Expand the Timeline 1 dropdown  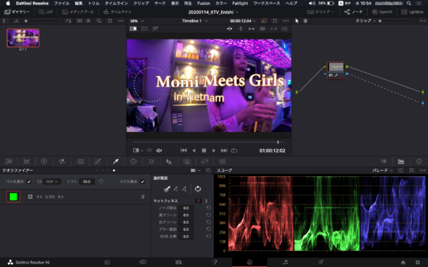click(197, 21)
